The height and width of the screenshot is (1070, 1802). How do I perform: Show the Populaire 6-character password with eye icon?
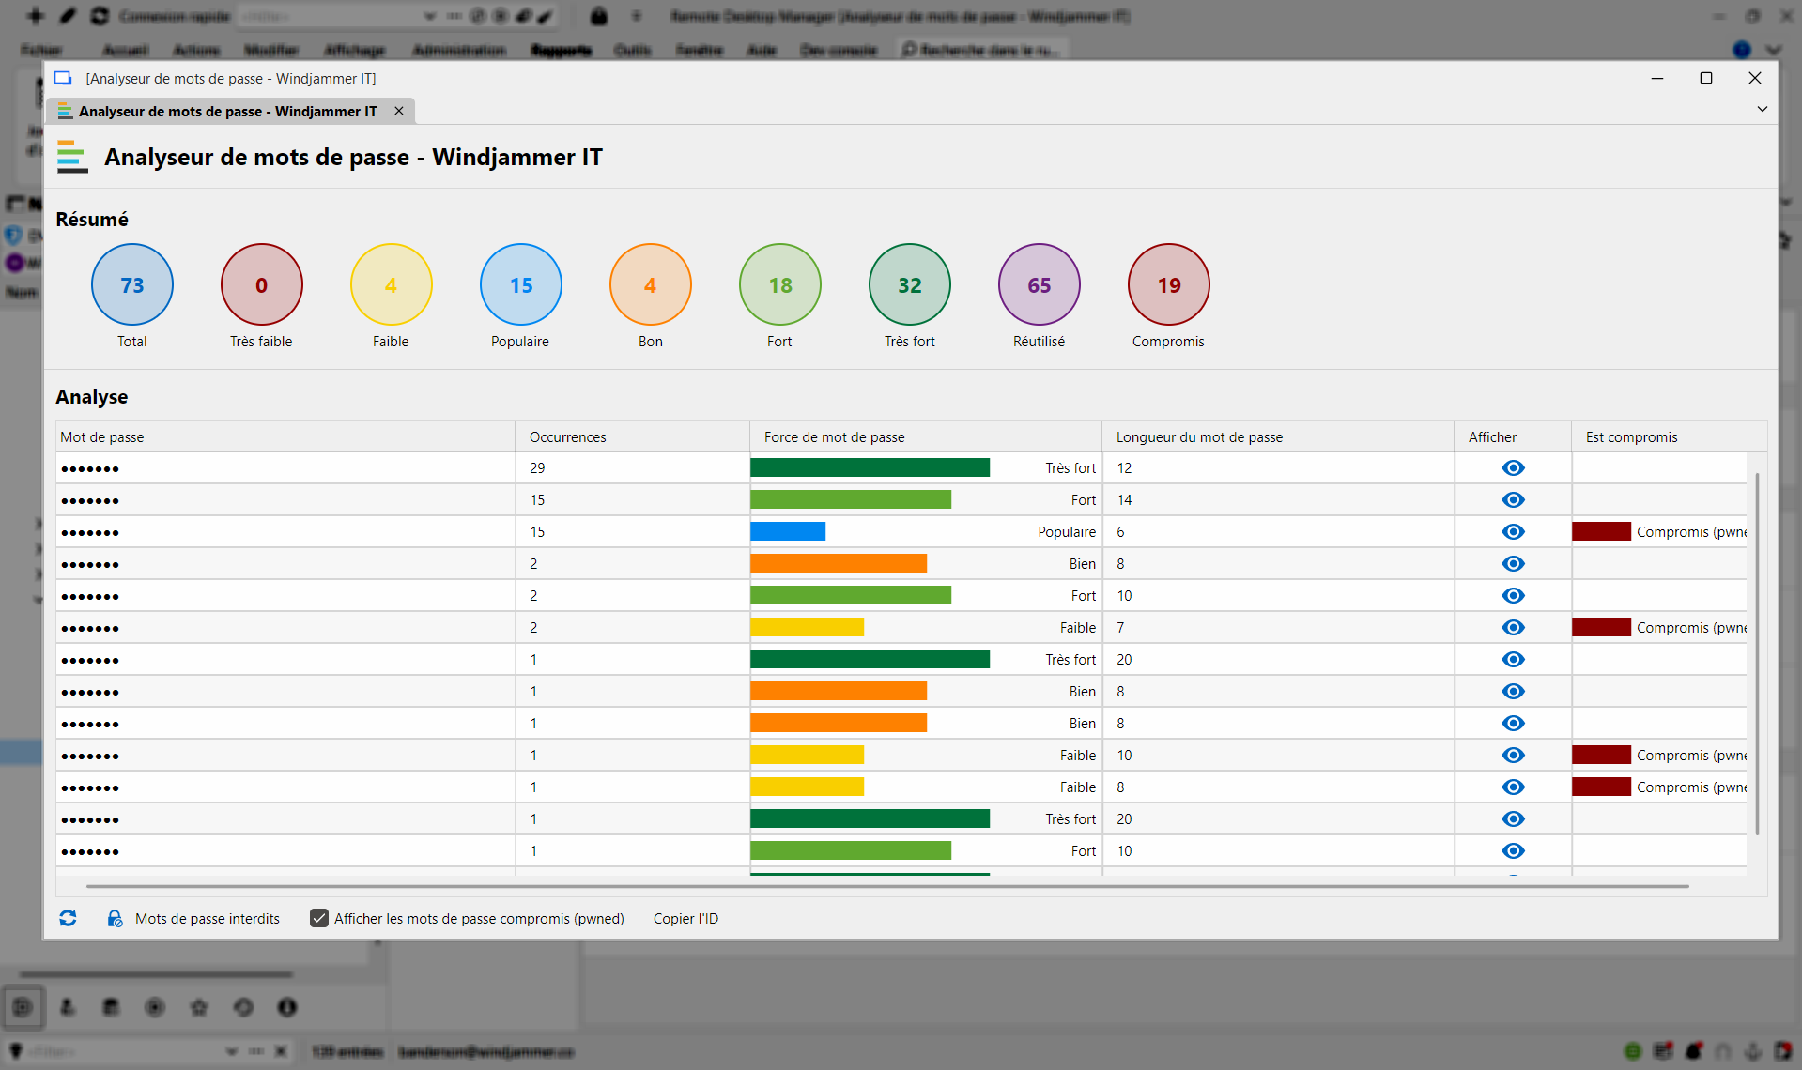(1512, 531)
